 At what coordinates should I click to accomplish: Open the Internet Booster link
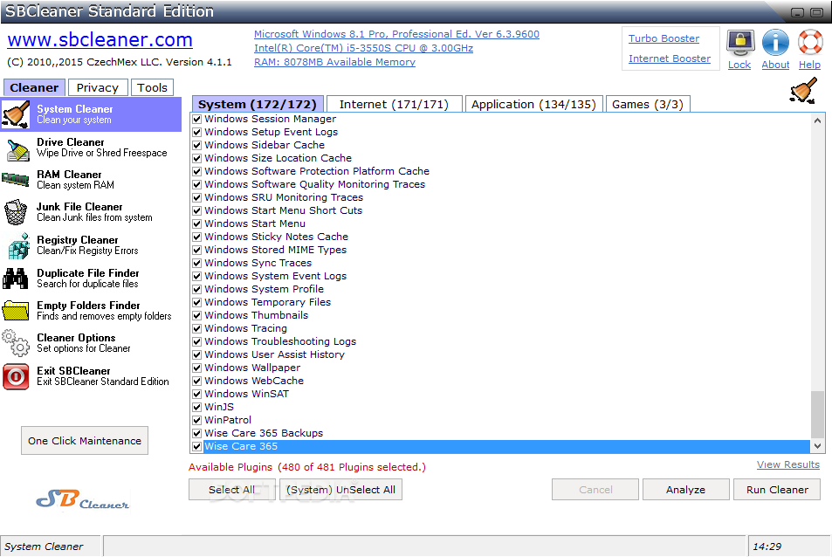[670, 58]
